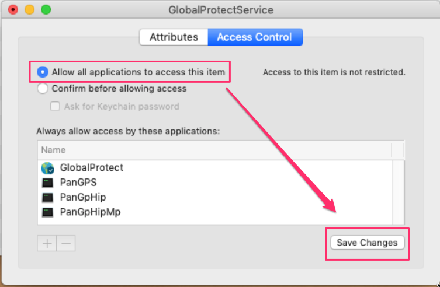The image size is (440, 287).
Task: Open the Access Control tab
Action: (x=254, y=37)
